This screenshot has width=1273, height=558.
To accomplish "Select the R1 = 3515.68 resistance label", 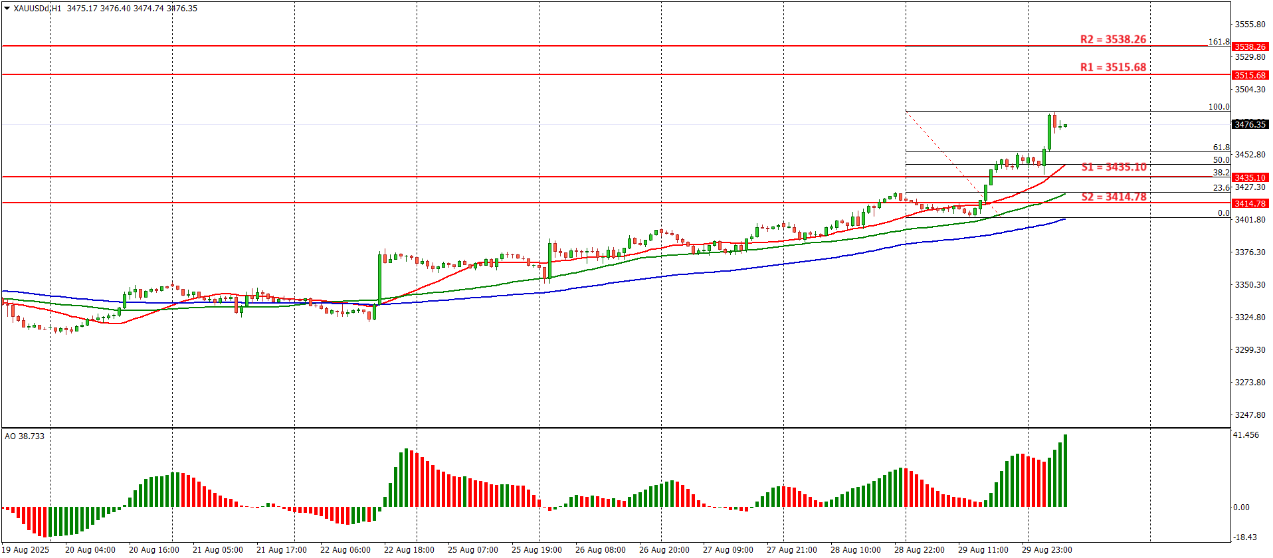I will (1113, 67).
